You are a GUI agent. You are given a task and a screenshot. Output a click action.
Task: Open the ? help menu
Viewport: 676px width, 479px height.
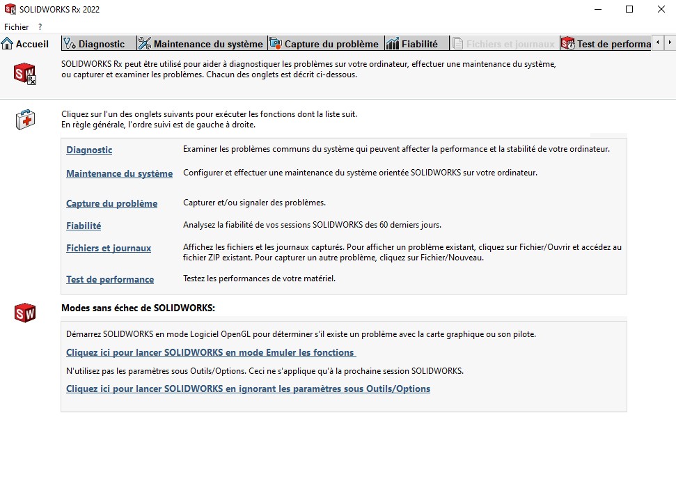(x=40, y=26)
